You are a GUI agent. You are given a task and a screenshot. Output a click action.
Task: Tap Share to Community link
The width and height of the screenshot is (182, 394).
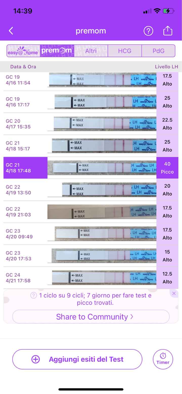(x=91, y=317)
